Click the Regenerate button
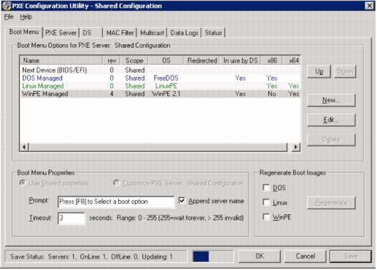Image resolution: width=377 pixels, height=270 pixels. click(331, 203)
